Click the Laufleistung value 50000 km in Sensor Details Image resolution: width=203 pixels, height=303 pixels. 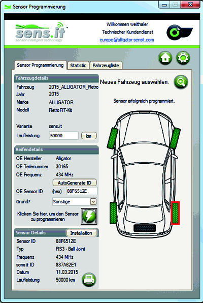[65, 280]
